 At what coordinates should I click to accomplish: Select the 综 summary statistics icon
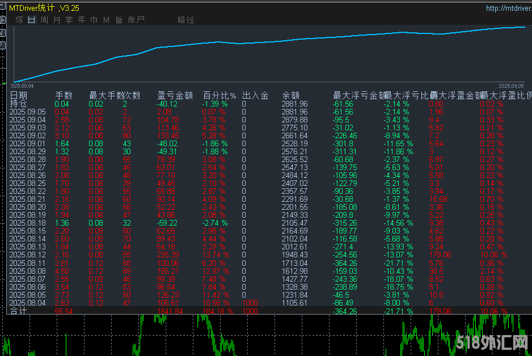(x=19, y=19)
